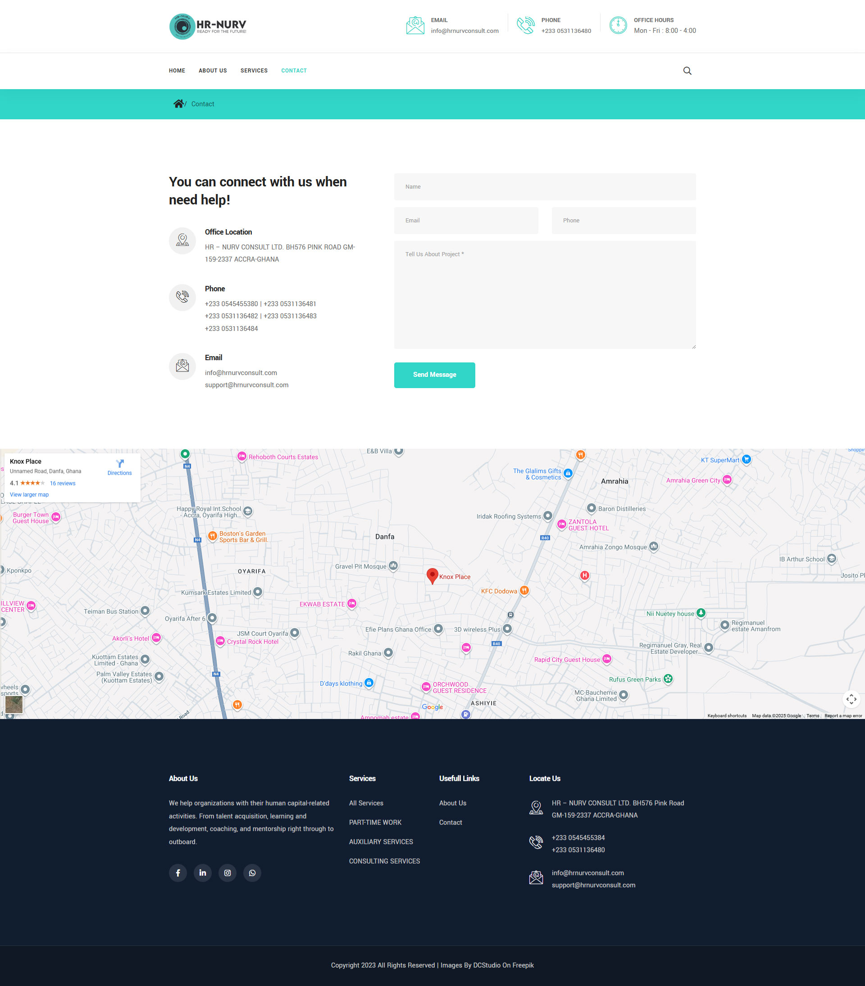
Task: Click the HR-NURV logo
Action: pos(208,26)
